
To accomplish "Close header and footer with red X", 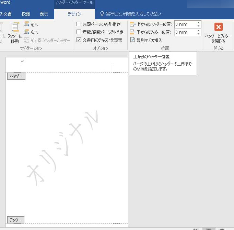I will [x=218, y=27].
